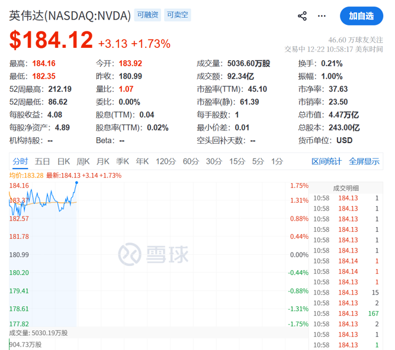The image size is (395, 350).
Task: Switch to the 60分 interval tab
Action: point(191,161)
